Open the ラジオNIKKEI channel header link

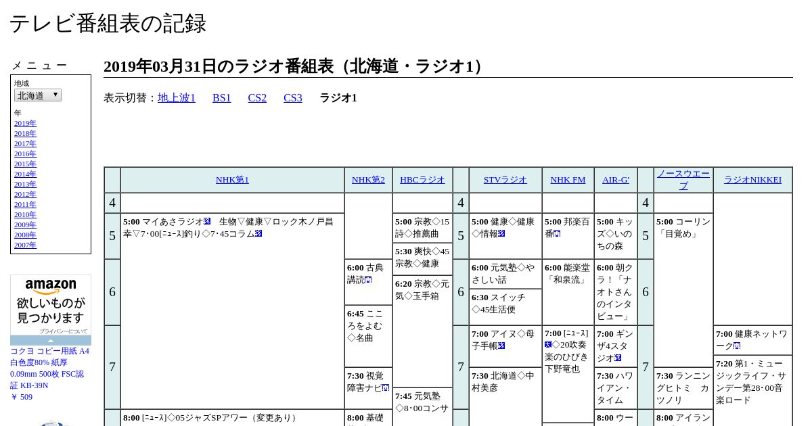(x=752, y=180)
